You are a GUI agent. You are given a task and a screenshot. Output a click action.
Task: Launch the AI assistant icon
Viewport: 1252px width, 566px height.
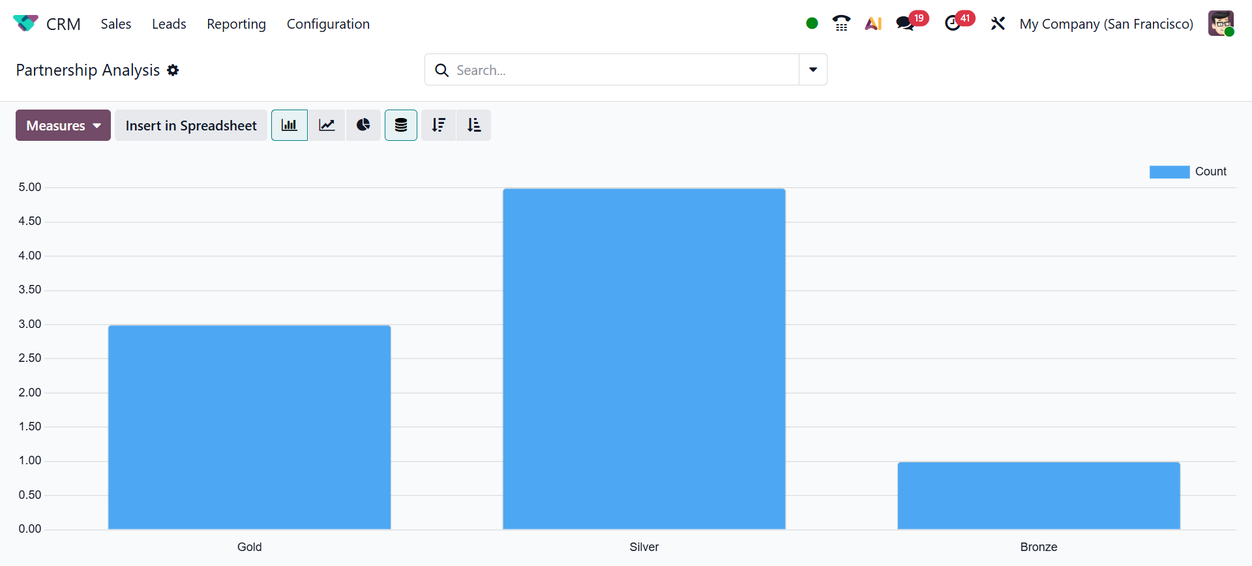point(873,23)
